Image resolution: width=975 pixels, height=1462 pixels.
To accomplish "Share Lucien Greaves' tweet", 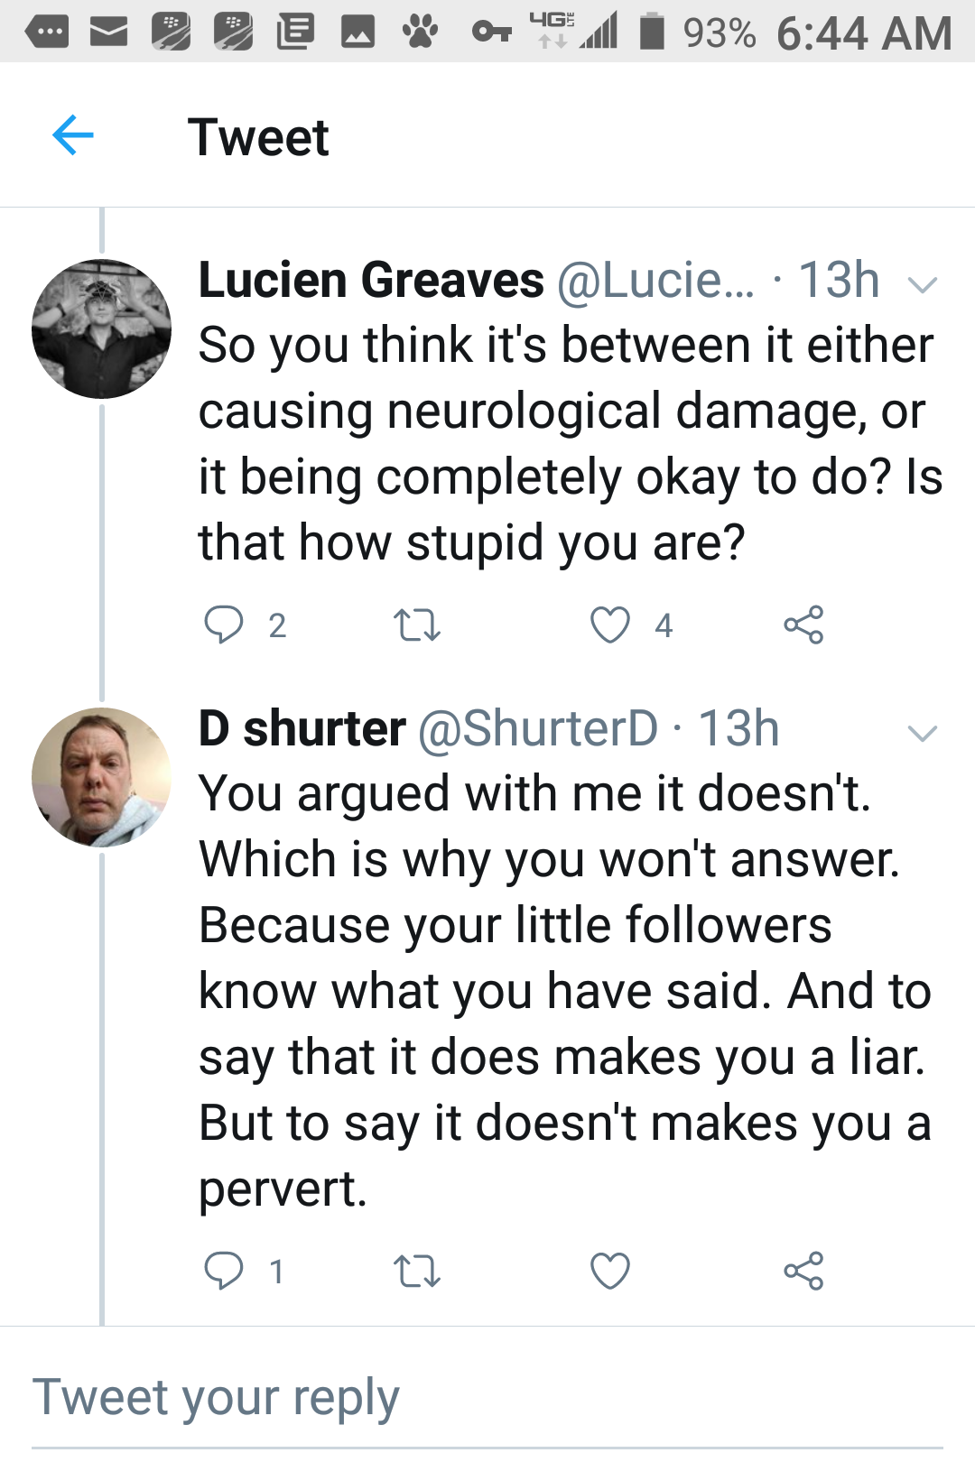I will pyautogui.click(x=803, y=625).
